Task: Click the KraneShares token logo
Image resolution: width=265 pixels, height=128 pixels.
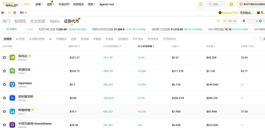Action: point(12,125)
